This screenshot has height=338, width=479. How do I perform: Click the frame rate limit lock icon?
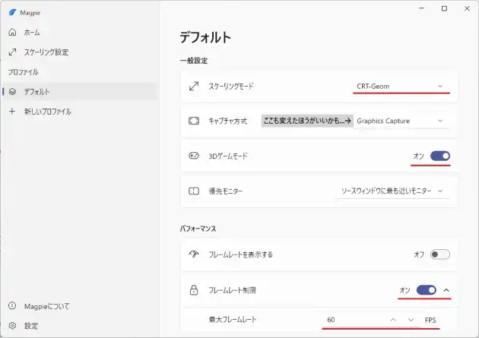coord(193,289)
